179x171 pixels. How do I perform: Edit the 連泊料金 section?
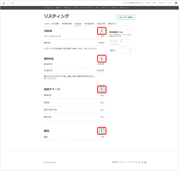102,58
